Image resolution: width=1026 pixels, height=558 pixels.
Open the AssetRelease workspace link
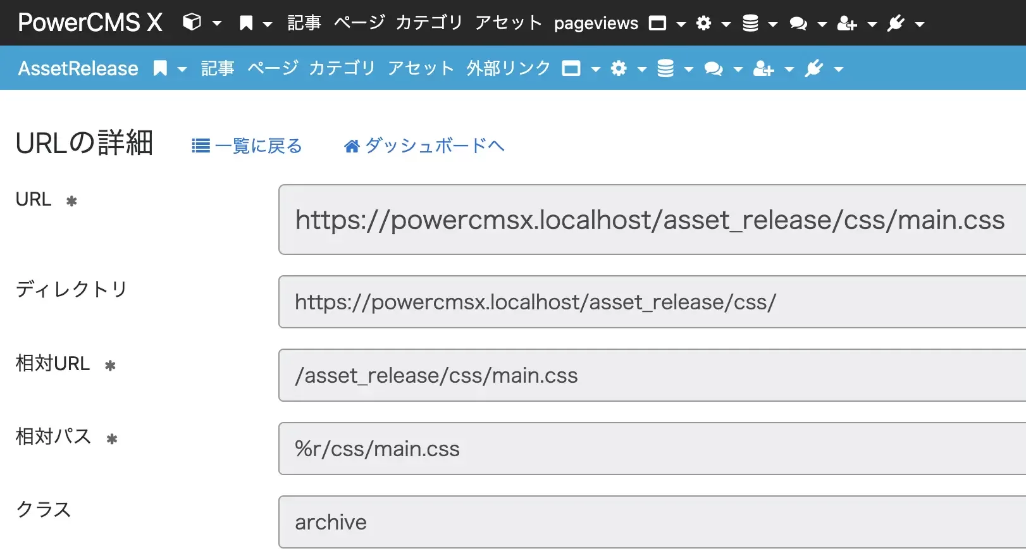point(78,68)
